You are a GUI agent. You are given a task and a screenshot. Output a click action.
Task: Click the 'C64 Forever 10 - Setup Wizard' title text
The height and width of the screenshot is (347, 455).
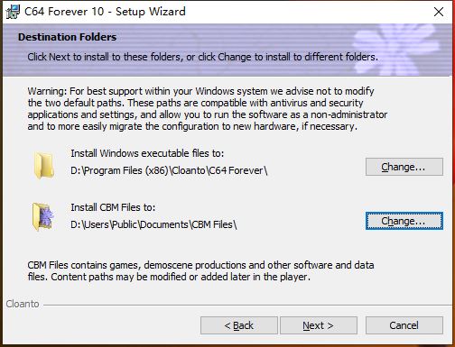(105, 12)
